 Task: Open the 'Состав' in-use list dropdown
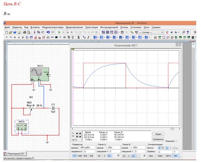(x=162, y=32)
